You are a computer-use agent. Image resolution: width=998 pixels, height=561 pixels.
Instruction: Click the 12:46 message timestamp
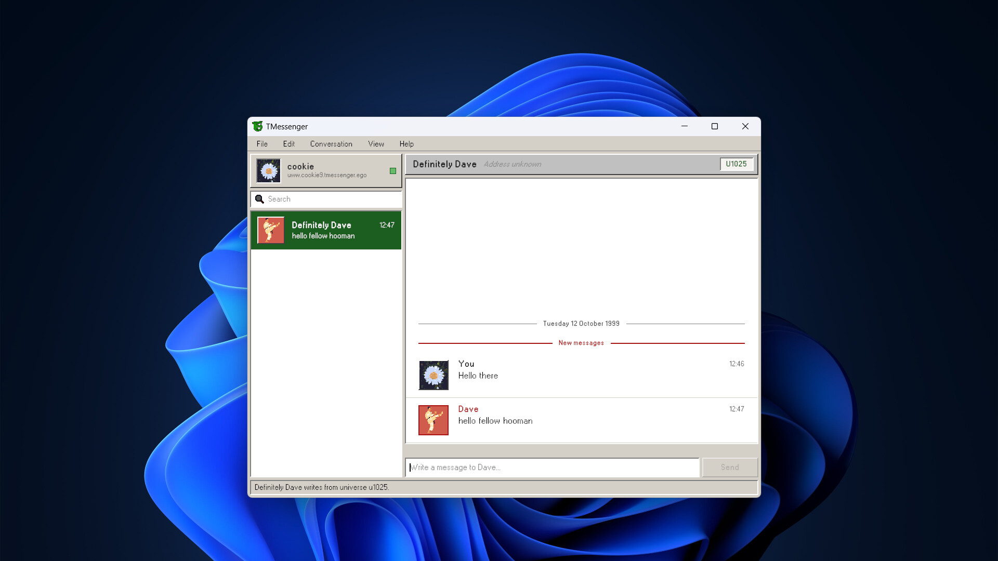737,364
